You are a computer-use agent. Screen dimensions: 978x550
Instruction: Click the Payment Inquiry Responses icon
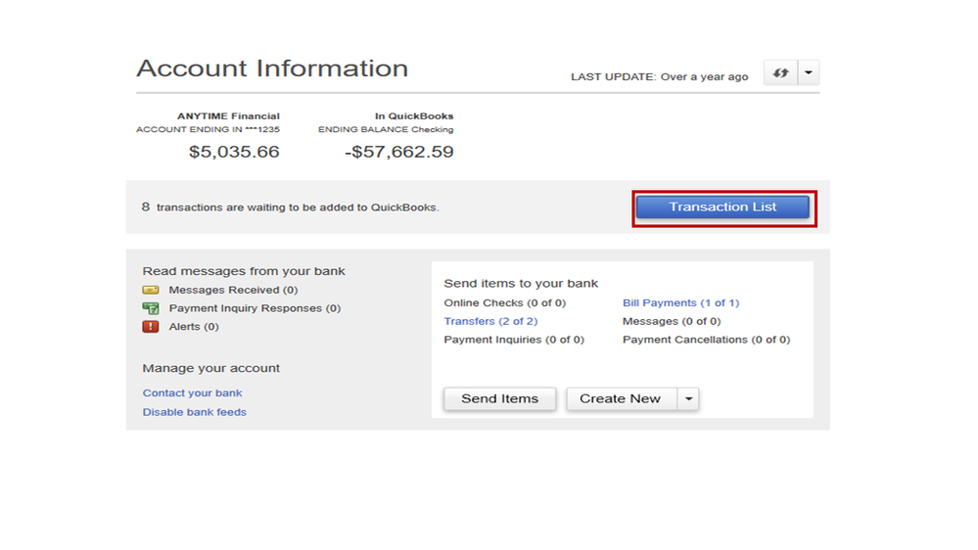(x=151, y=308)
